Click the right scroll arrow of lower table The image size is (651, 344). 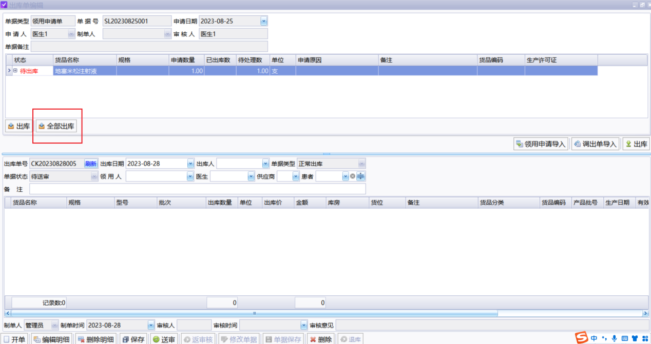[x=645, y=313]
